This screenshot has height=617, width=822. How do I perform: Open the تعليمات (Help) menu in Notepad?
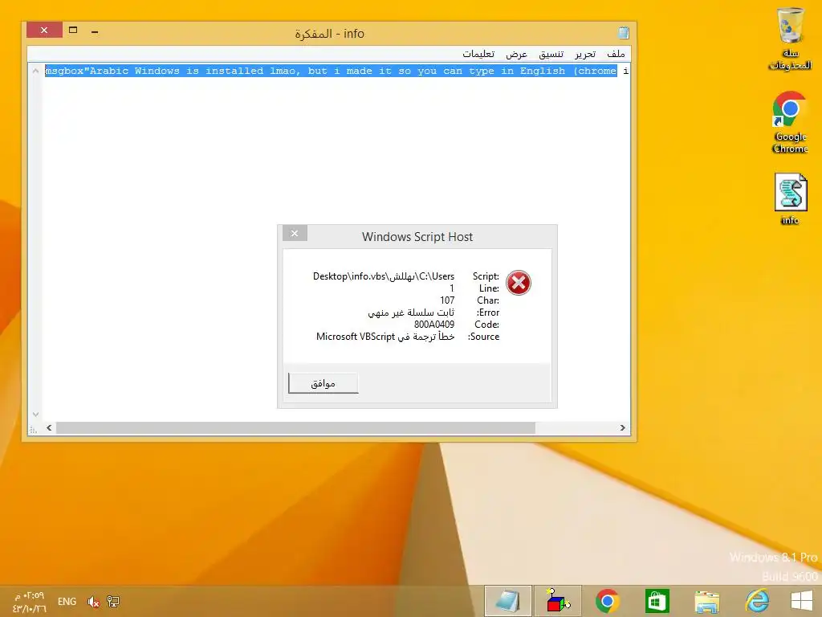(478, 54)
